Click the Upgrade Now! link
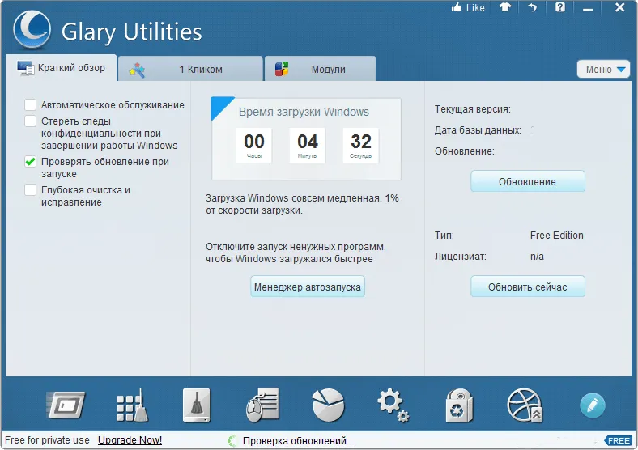 pos(130,440)
